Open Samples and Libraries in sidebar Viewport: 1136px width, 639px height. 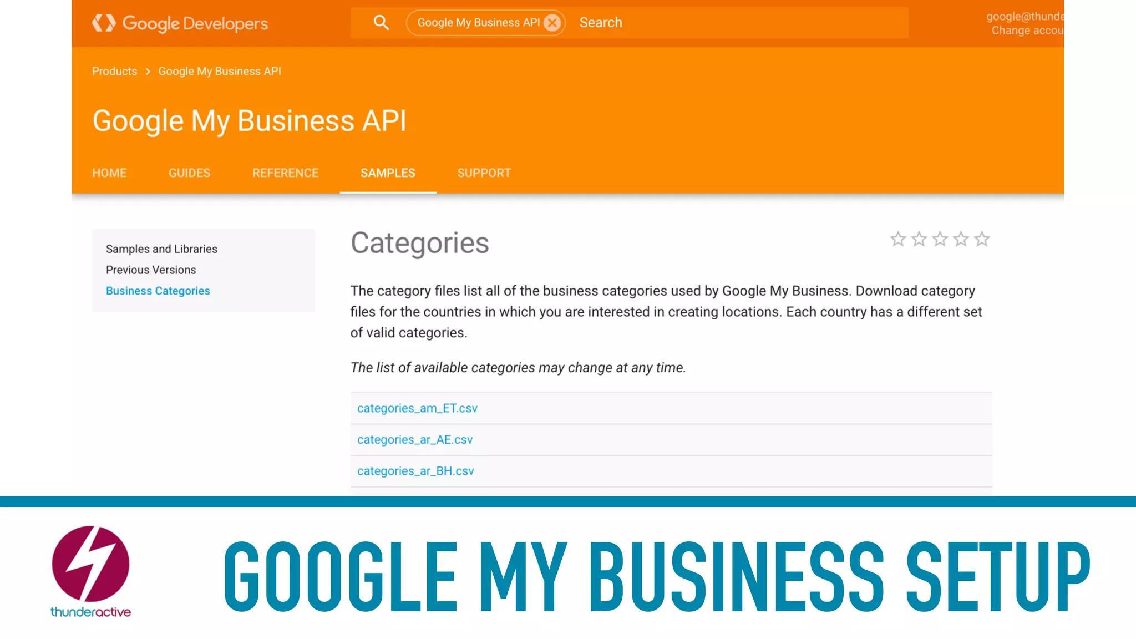pyautogui.click(x=161, y=249)
